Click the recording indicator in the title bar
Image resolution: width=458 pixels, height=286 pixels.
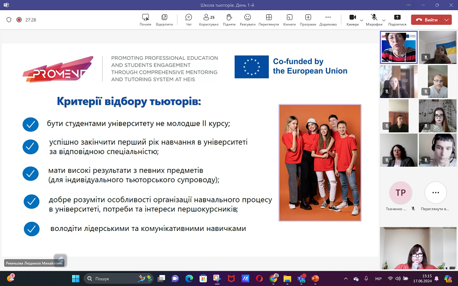tap(19, 20)
